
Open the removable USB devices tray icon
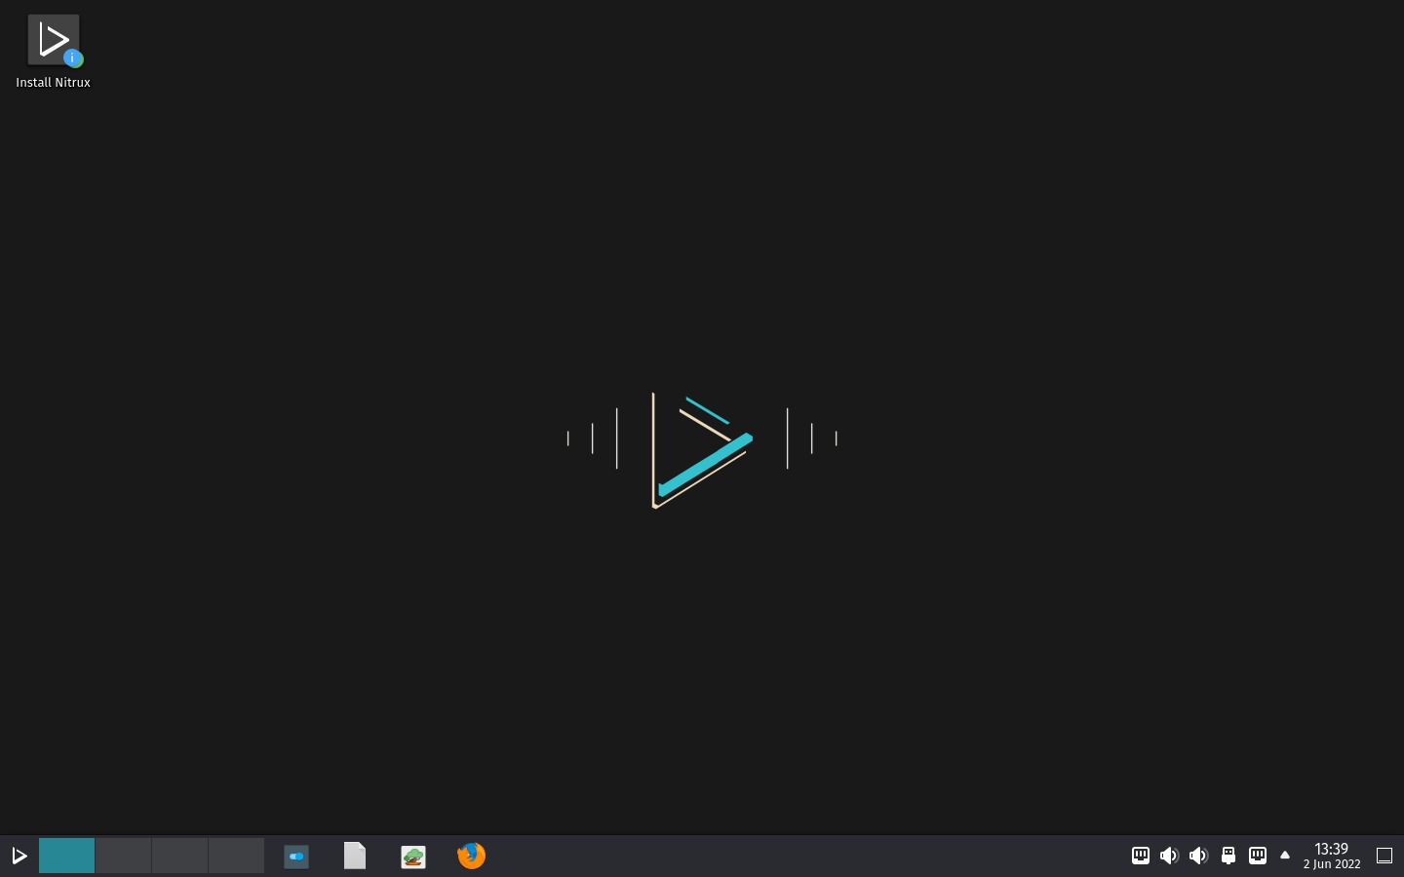[1228, 856]
